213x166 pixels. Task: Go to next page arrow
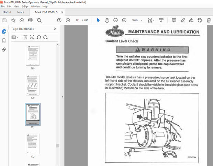(x=68, y=20)
